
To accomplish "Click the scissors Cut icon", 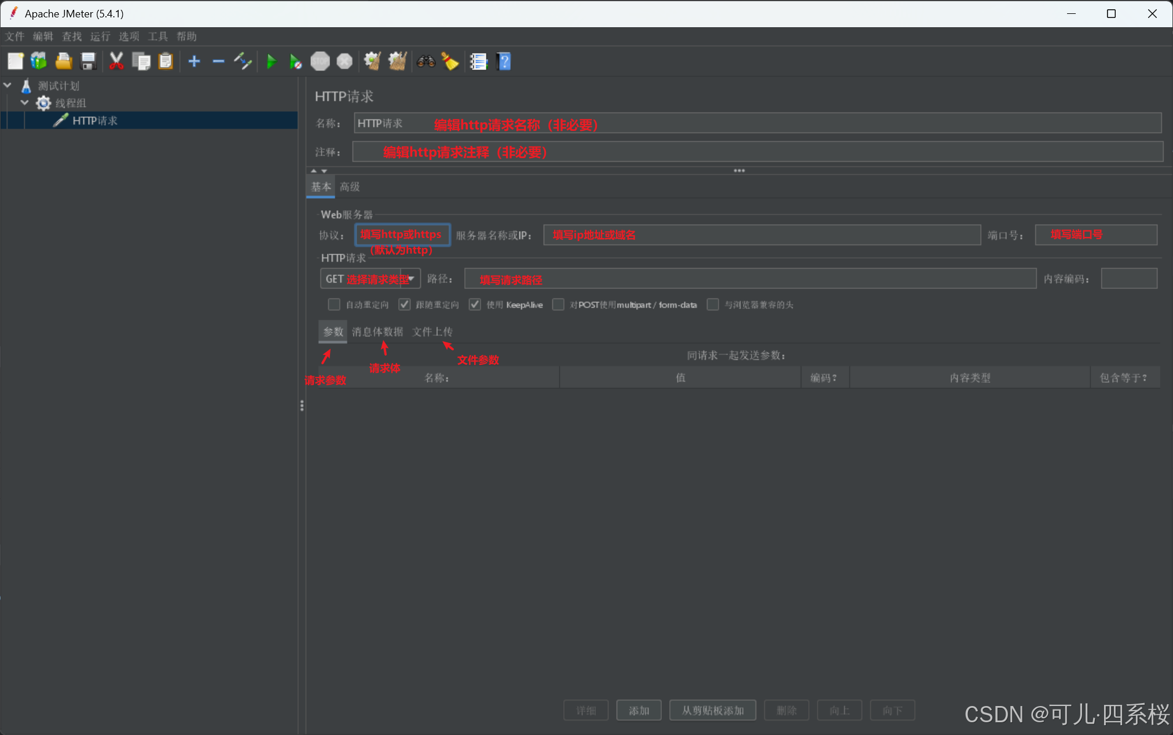I will pyautogui.click(x=116, y=61).
